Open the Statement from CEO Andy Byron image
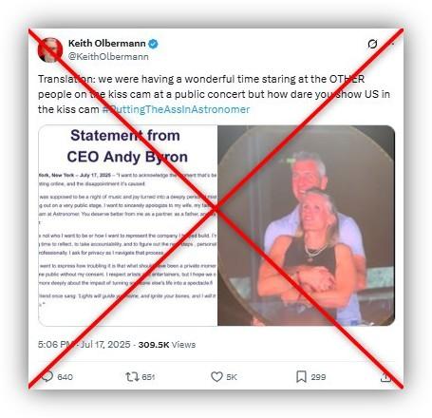The image size is (432, 418). click(128, 225)
